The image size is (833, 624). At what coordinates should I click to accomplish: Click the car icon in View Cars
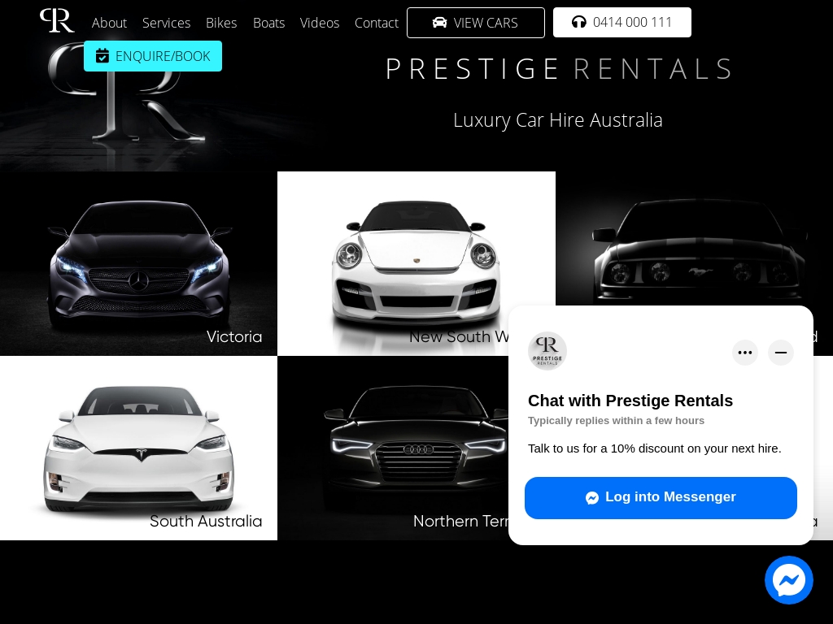[439, 22]
